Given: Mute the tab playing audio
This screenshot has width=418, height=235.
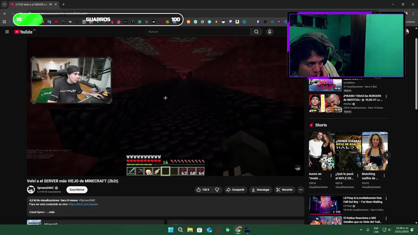Looking at the screenshot, I should click(x=50, y=5).
